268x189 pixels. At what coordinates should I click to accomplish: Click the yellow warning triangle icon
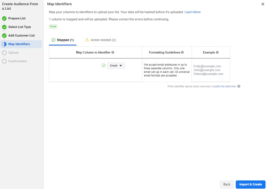tap(87, 40)
